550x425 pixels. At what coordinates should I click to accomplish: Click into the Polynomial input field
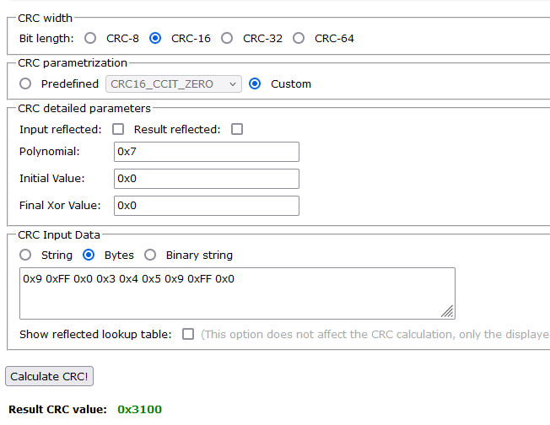[207, 152]
